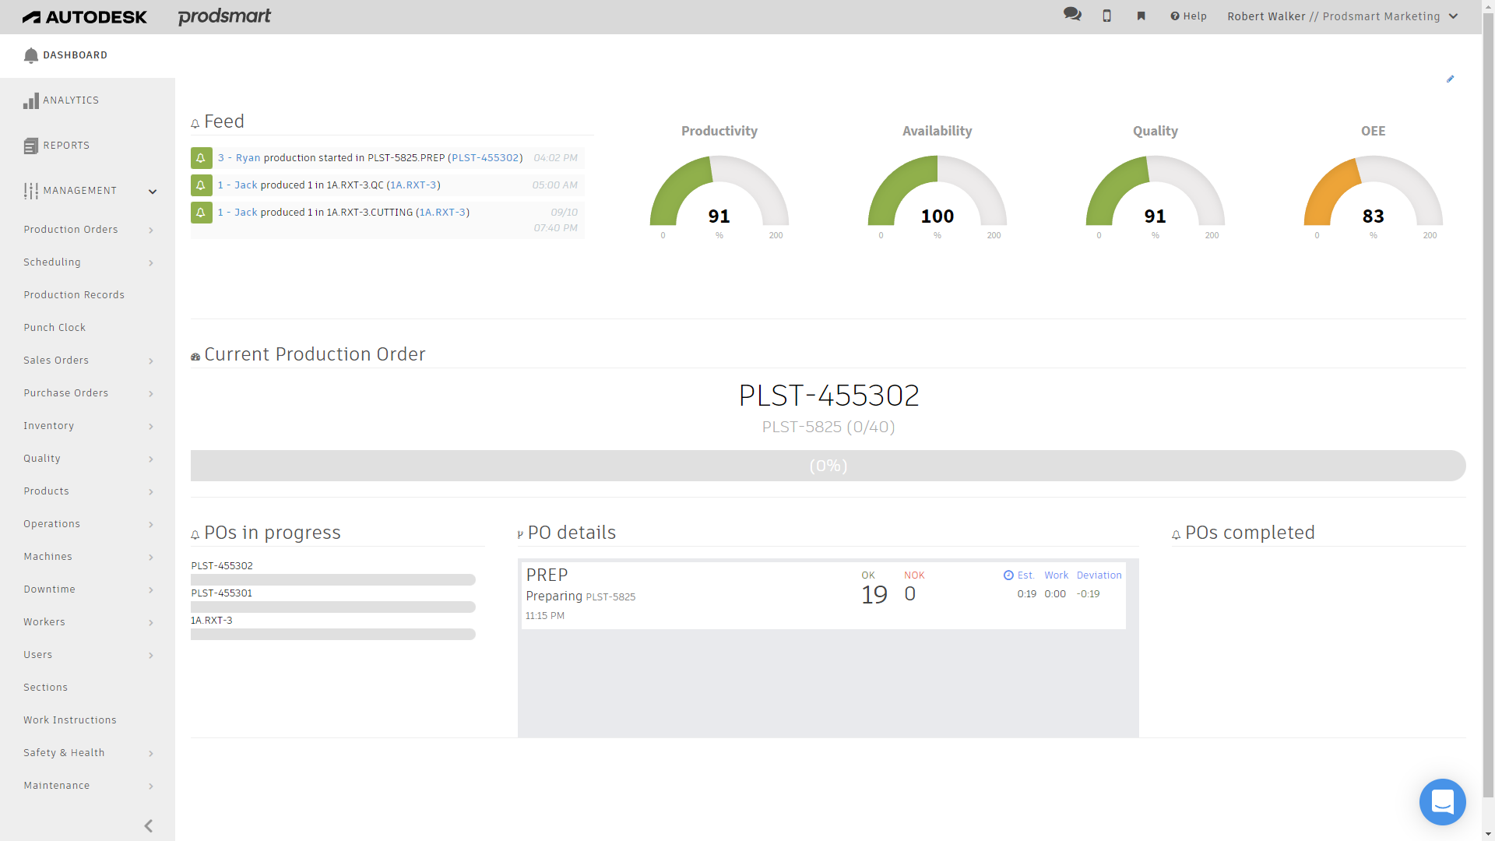The width and height of the screenshot is (1495, 841).
Task: Click the progress bar of PLST-455301
Action: click(332, 607)
